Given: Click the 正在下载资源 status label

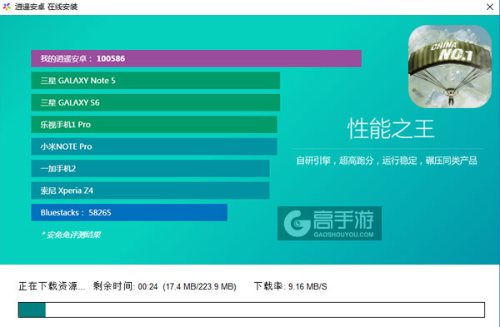Looking at the screenshot, I should (x=52, y=286).
